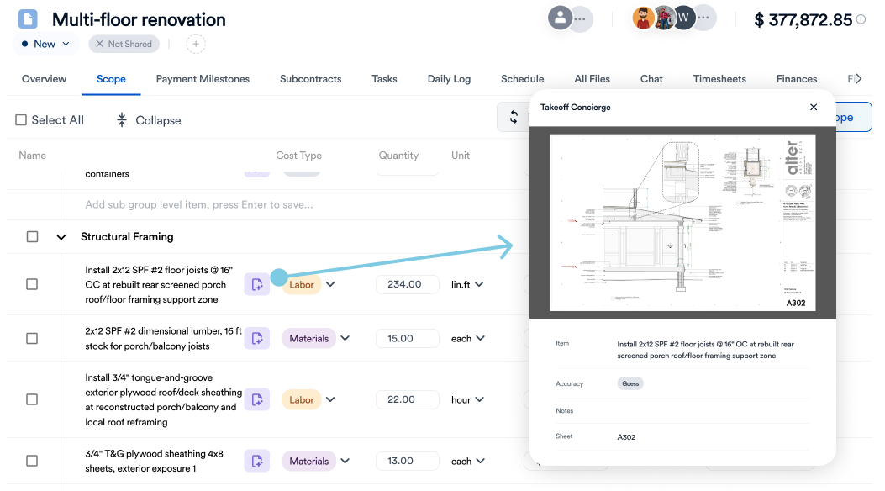This screenshot has width=885, height=491.
Task: Open takeoff icon for T&G plywood sheets item
Action: (x=257, y=461)
